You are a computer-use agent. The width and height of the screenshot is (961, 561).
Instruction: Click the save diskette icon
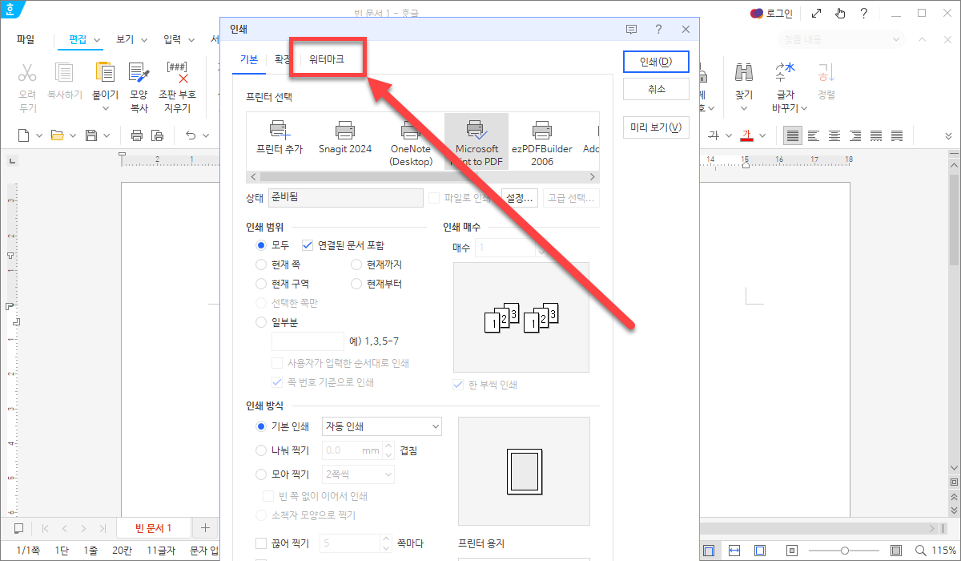[91, 135]
